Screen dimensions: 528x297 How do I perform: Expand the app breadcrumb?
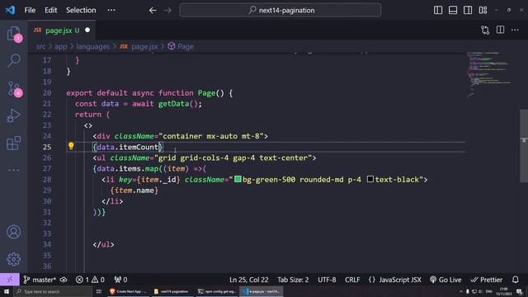61,46
